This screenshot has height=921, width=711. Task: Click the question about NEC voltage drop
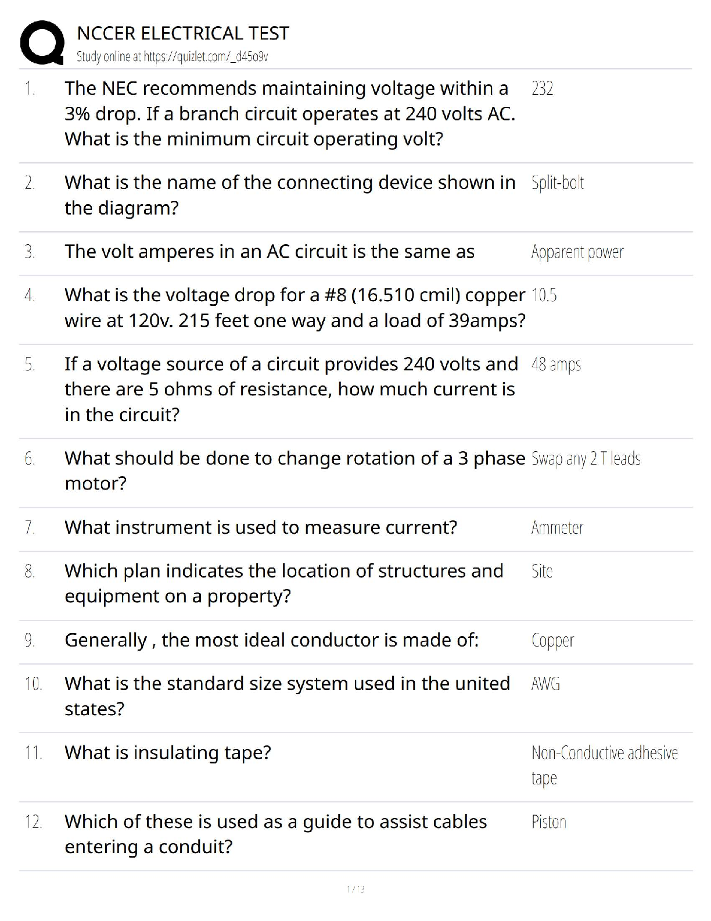pyautogui.click(x=289, y=114)
